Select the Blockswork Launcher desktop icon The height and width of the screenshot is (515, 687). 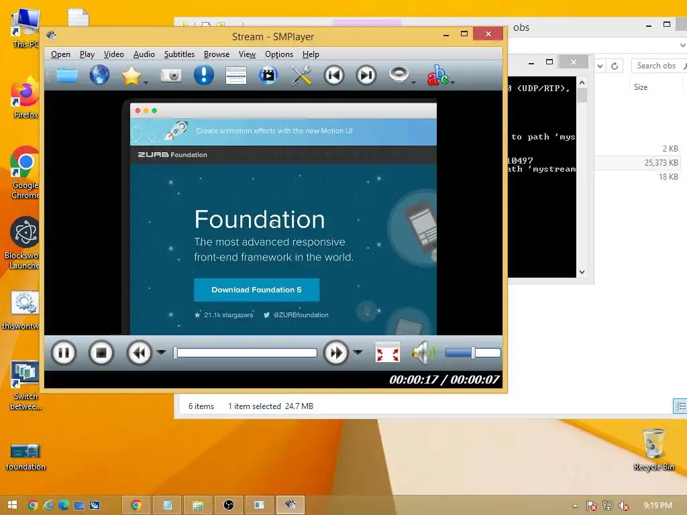23,243
